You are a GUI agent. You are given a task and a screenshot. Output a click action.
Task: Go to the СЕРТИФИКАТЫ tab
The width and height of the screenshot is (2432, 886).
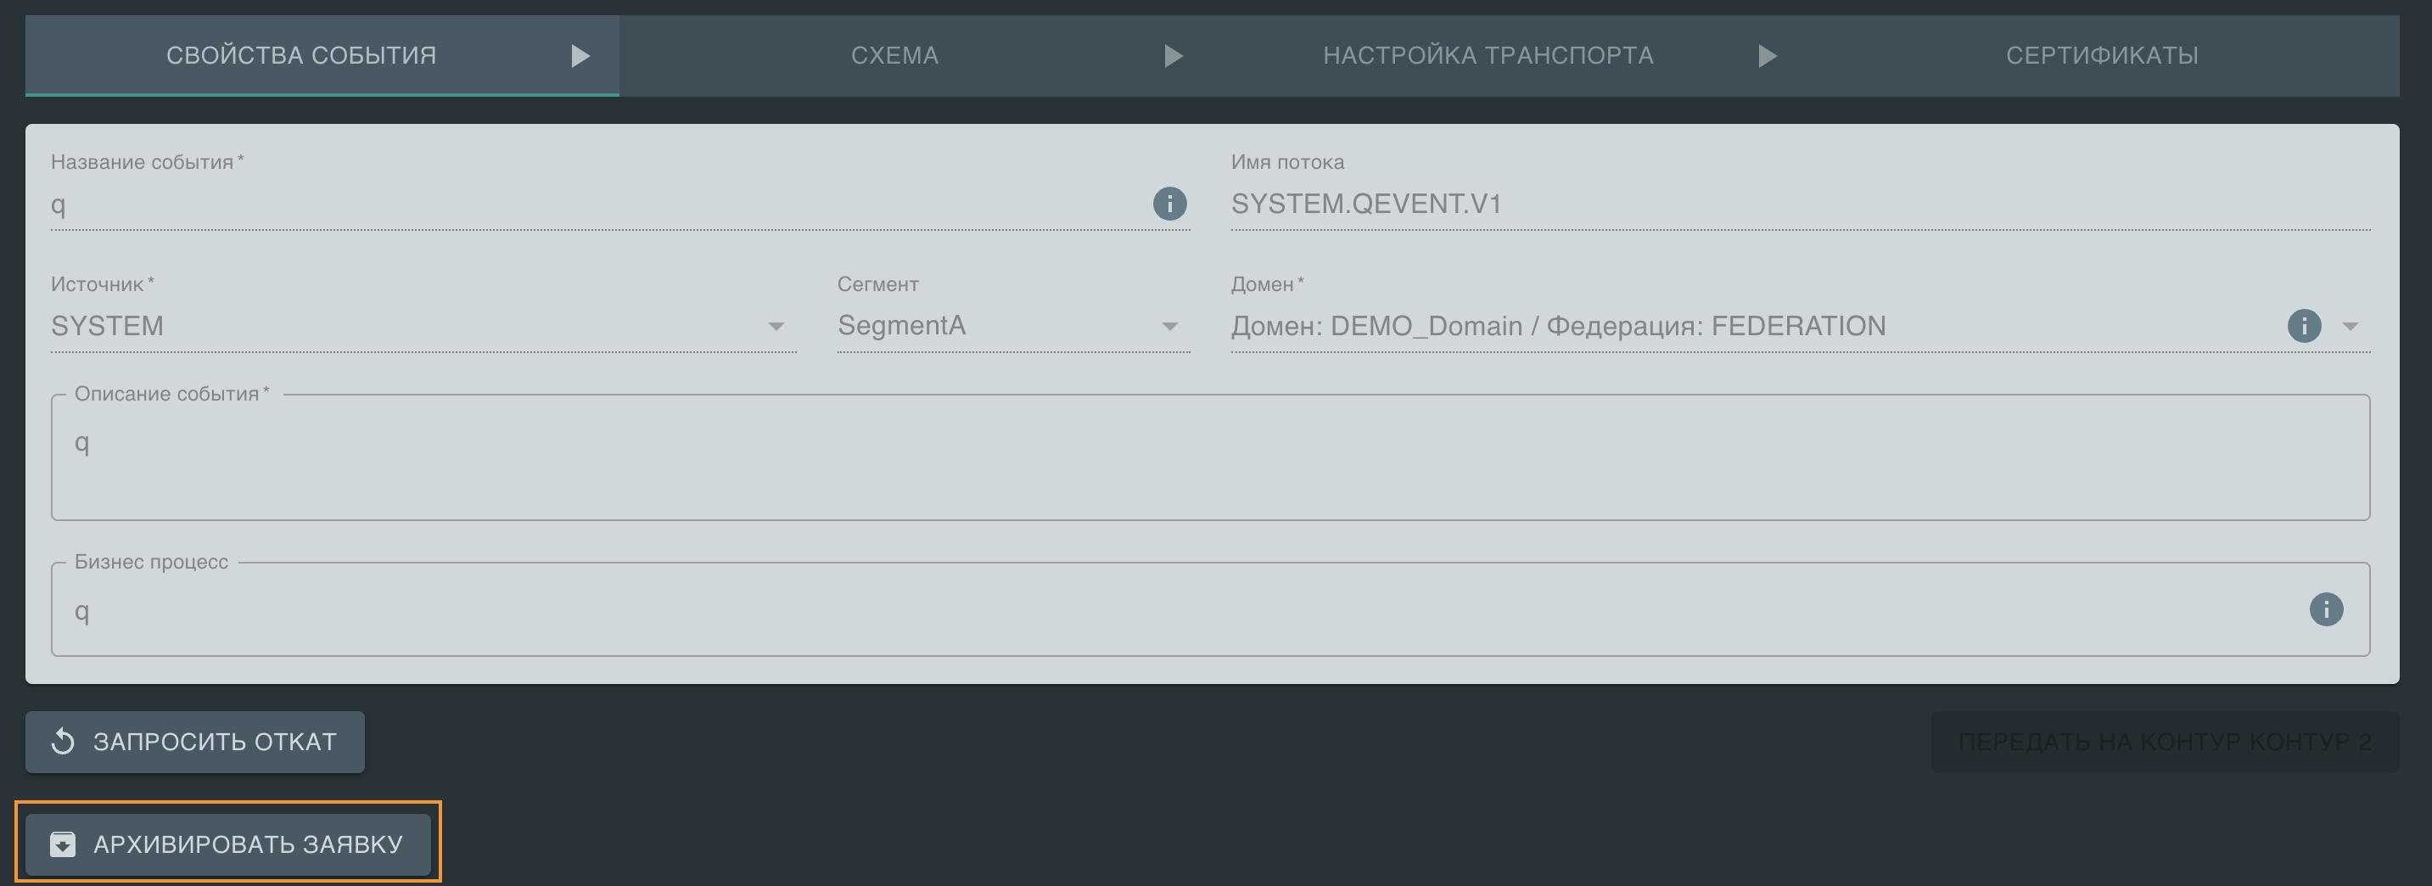point(2102,56)
